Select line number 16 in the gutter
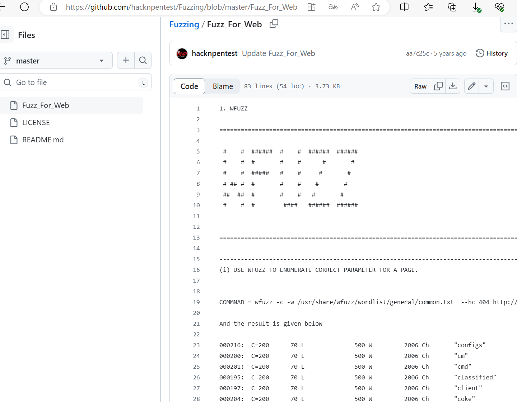The image size is (517, 402). (196, 270)
